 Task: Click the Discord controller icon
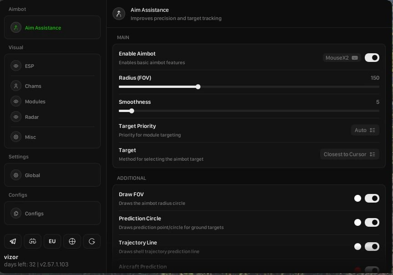[33, 241]
